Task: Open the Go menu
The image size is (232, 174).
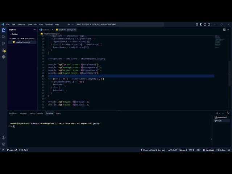Action: (x=36, y=24)
